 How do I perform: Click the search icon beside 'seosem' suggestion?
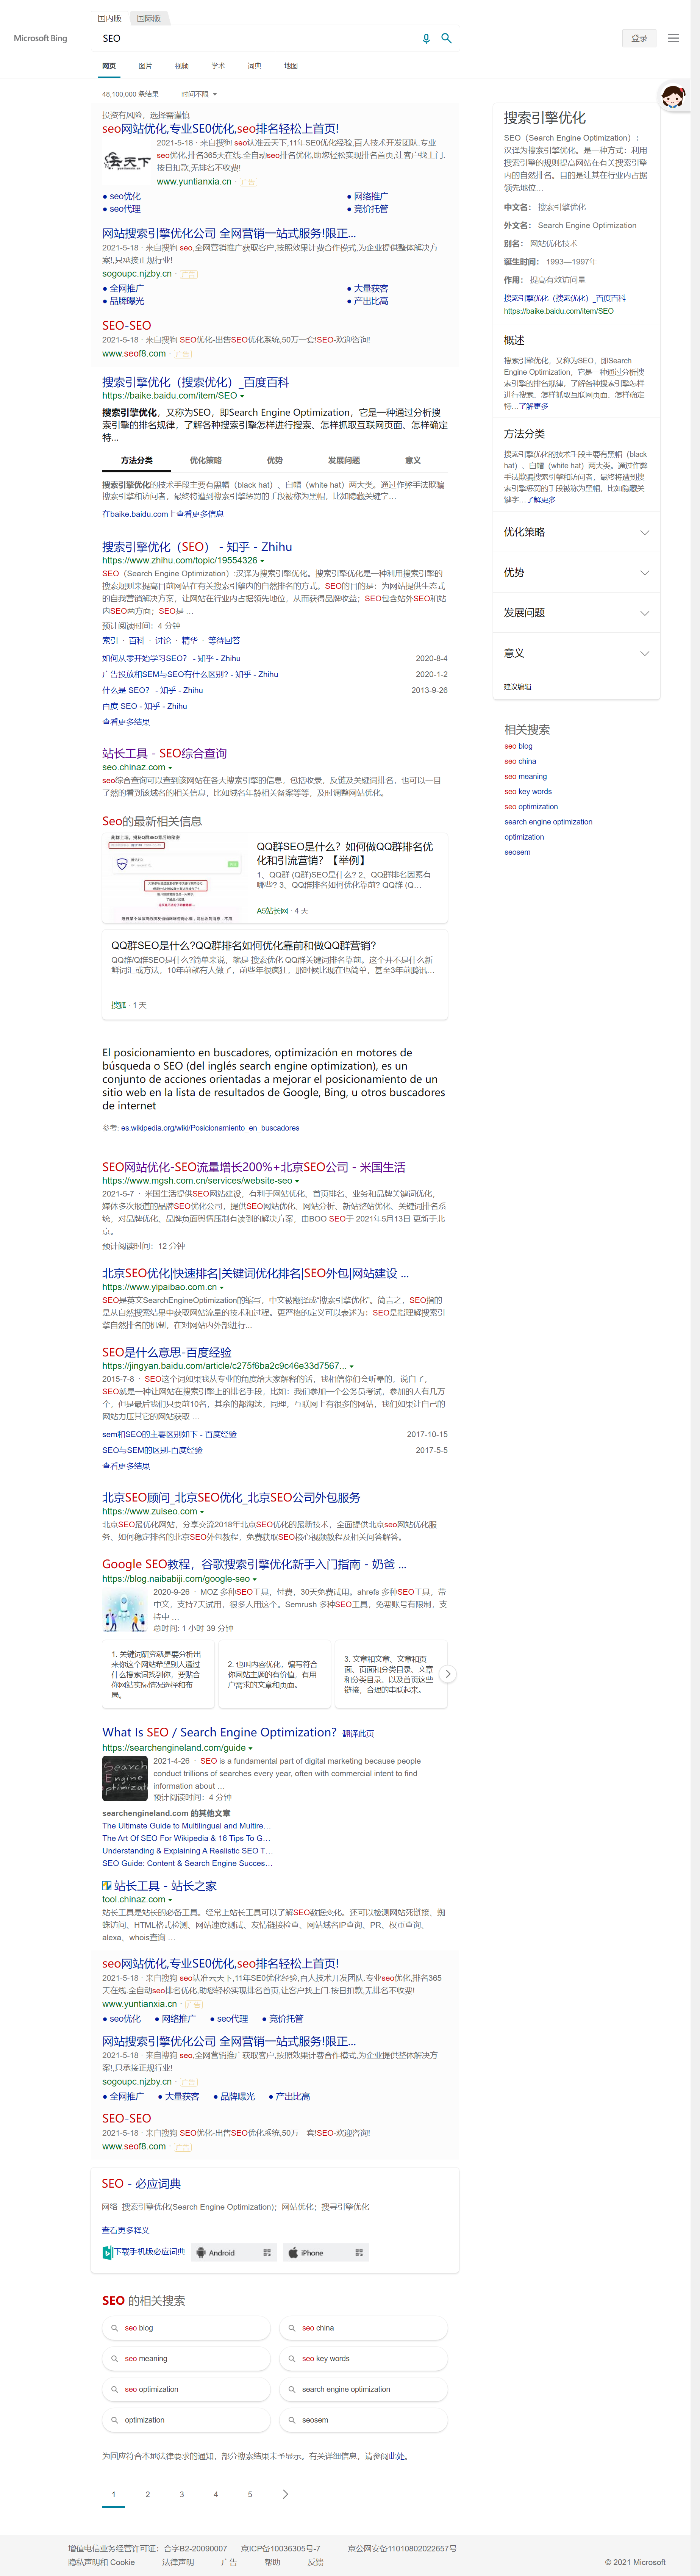292,2420
